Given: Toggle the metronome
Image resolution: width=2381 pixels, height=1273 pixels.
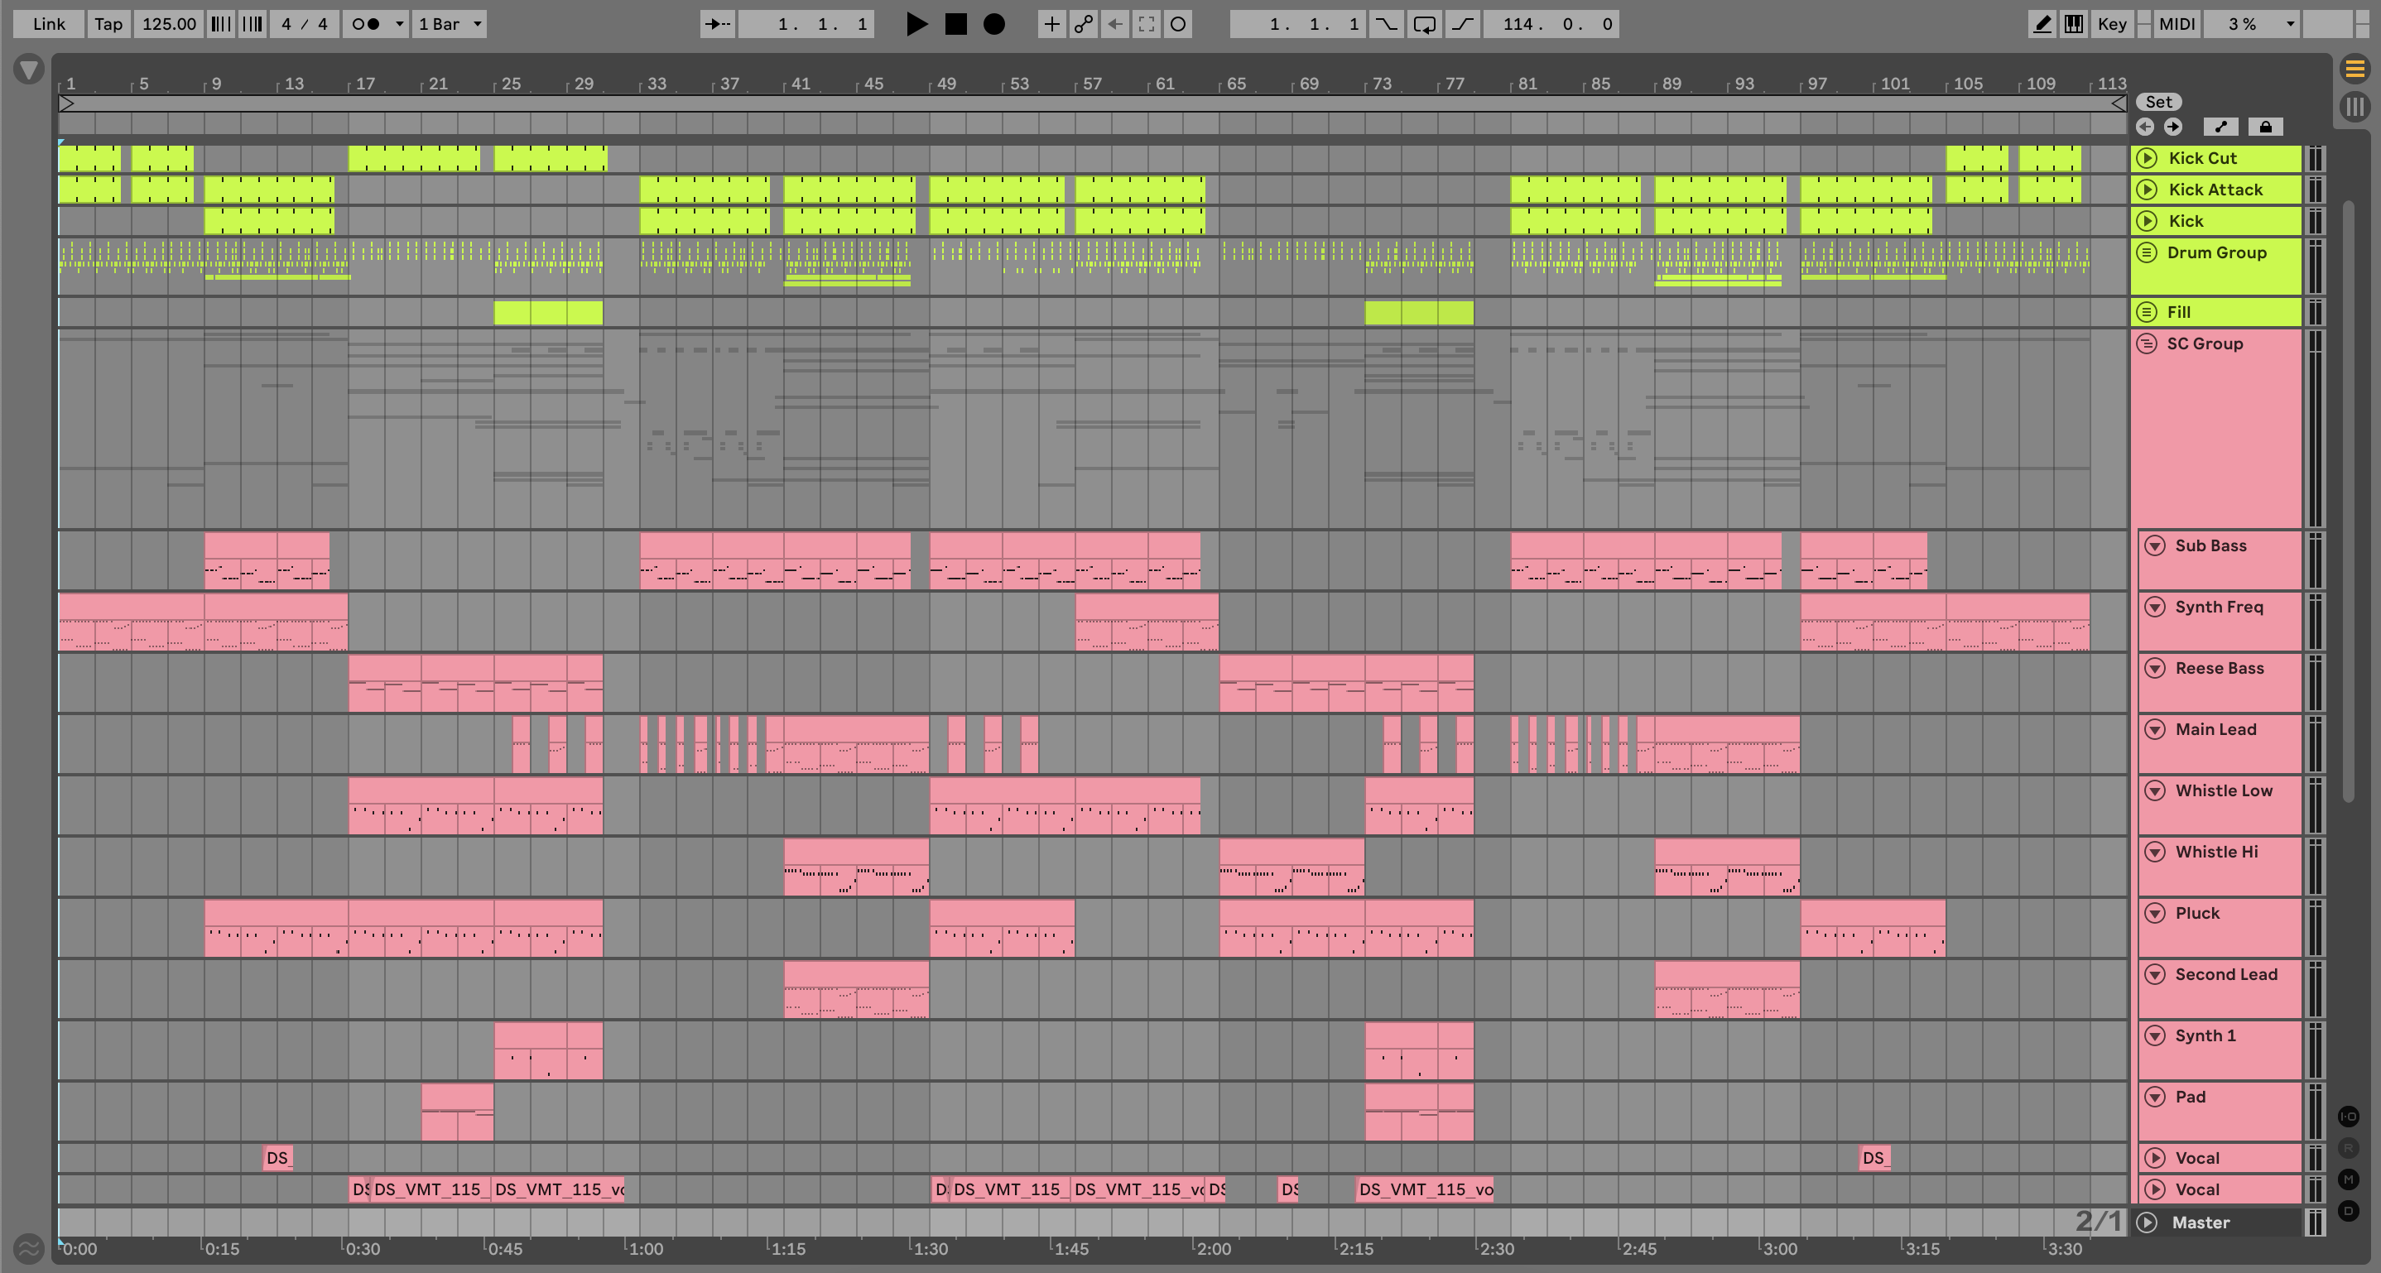Looking at the screenshot, I should 366,24.
